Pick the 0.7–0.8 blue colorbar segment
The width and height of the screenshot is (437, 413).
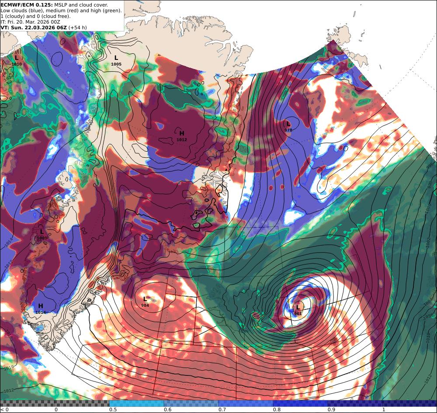[246, 403]
